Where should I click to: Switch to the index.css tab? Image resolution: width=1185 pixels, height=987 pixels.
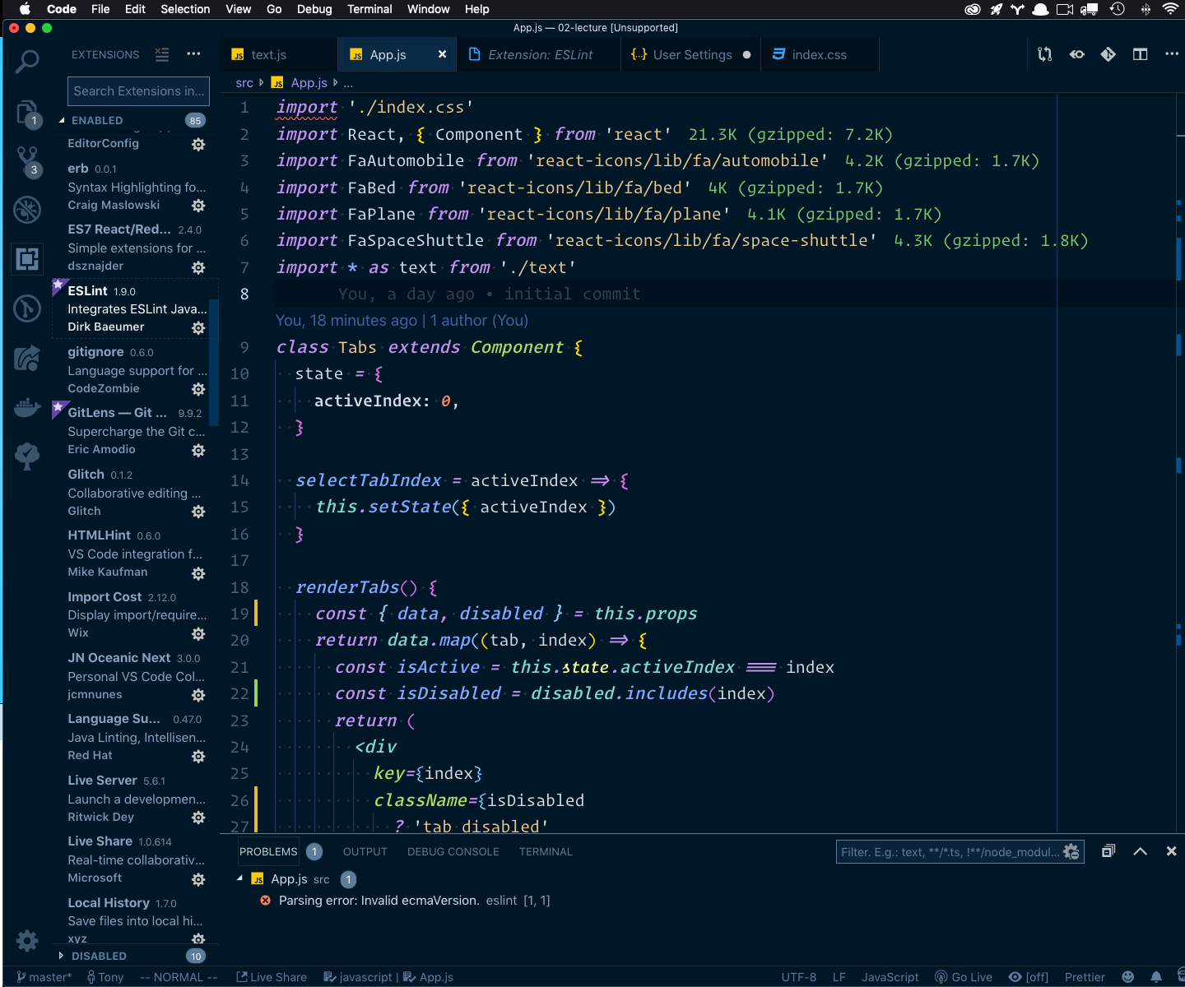tap(819, 54)
